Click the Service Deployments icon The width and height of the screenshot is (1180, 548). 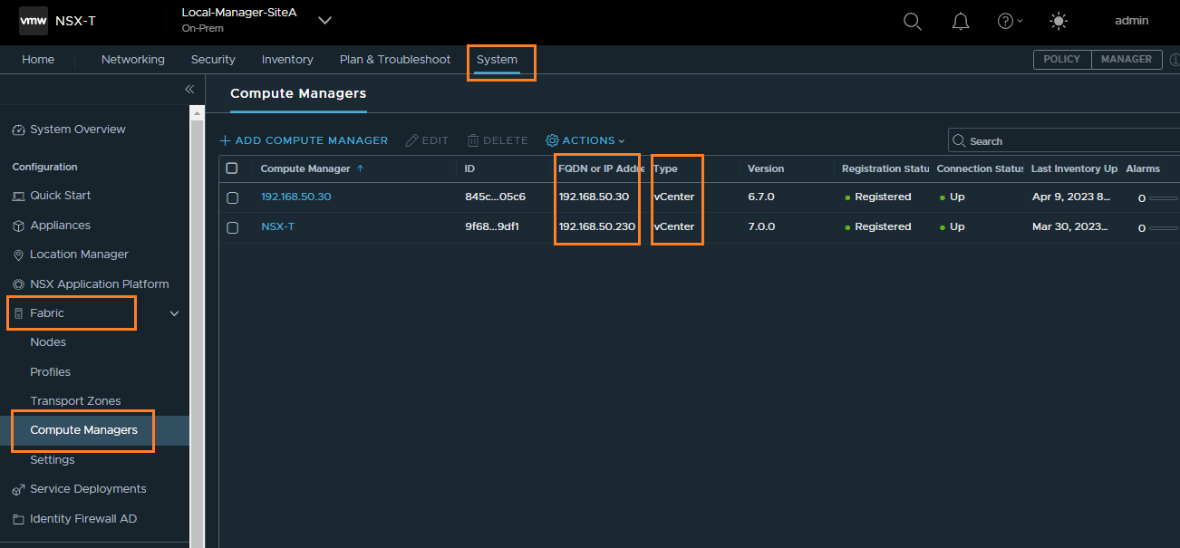[x=18, y=490]
